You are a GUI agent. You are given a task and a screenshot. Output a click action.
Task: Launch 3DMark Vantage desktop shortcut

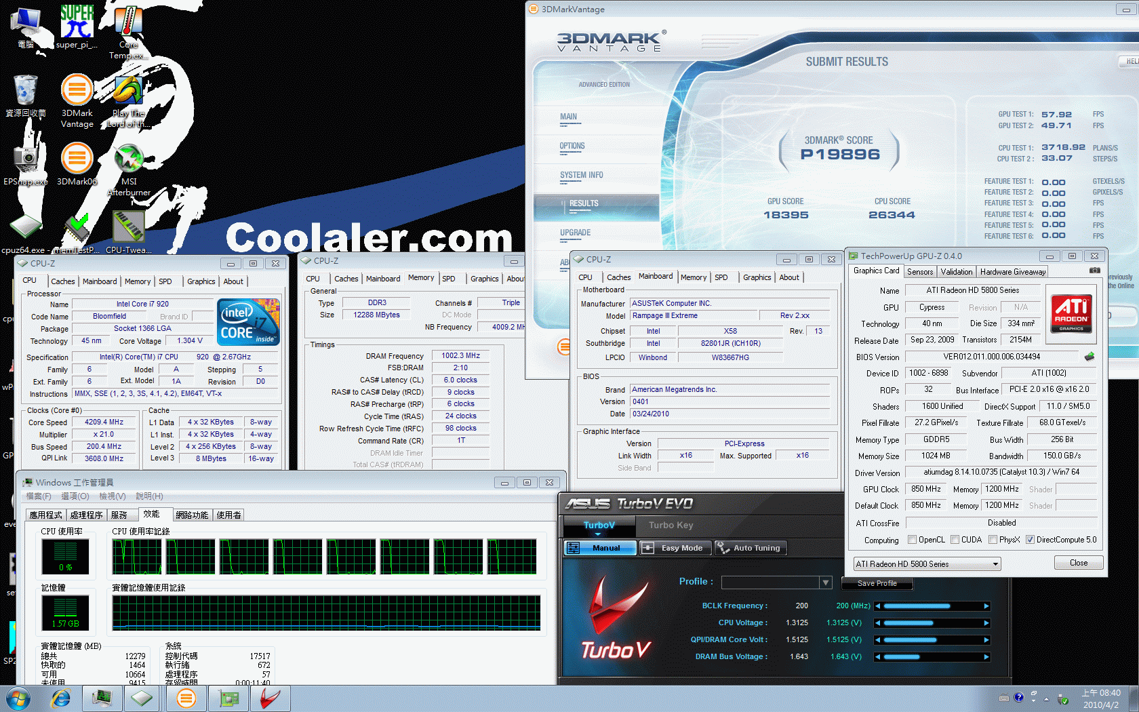[x=77, y=100]
